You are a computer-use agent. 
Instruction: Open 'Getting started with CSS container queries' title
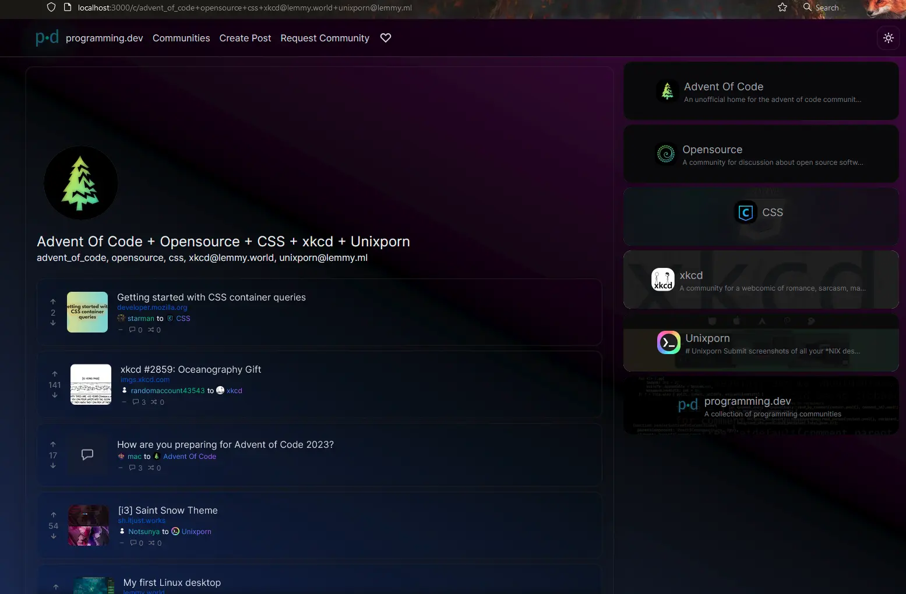tap(211, 297)
